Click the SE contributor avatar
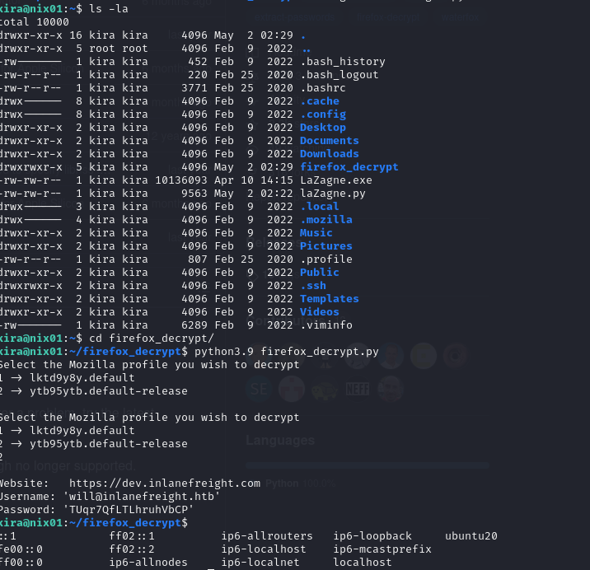Image resolution: width=590 pixels, height=570 pixels. (259, 389)
